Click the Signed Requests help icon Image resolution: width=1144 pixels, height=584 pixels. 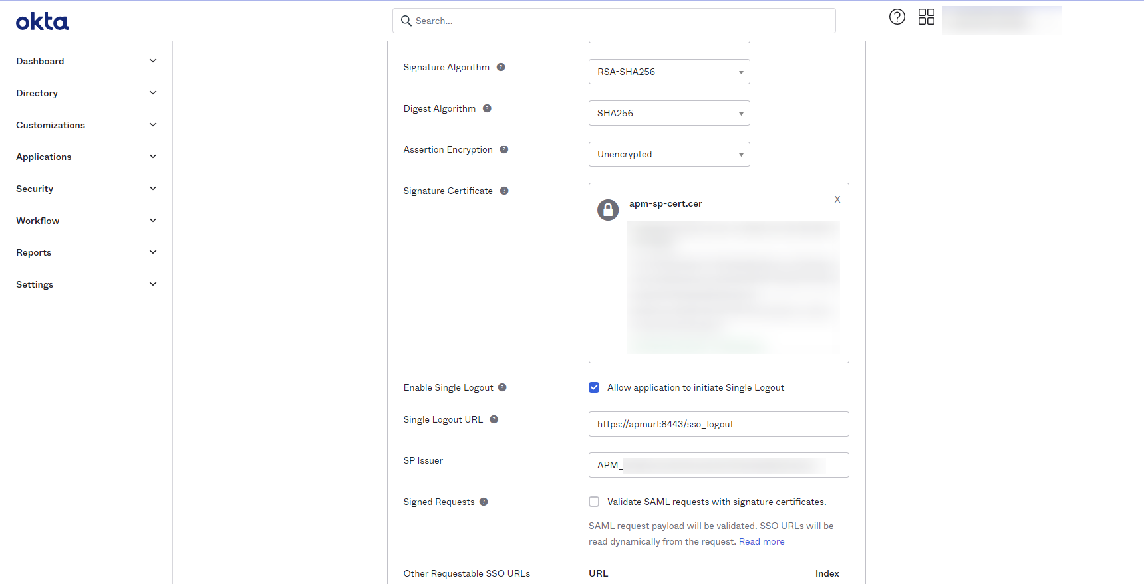point(484,502)
